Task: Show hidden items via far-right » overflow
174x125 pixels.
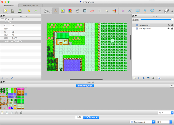Action: [x=172, y=11]
